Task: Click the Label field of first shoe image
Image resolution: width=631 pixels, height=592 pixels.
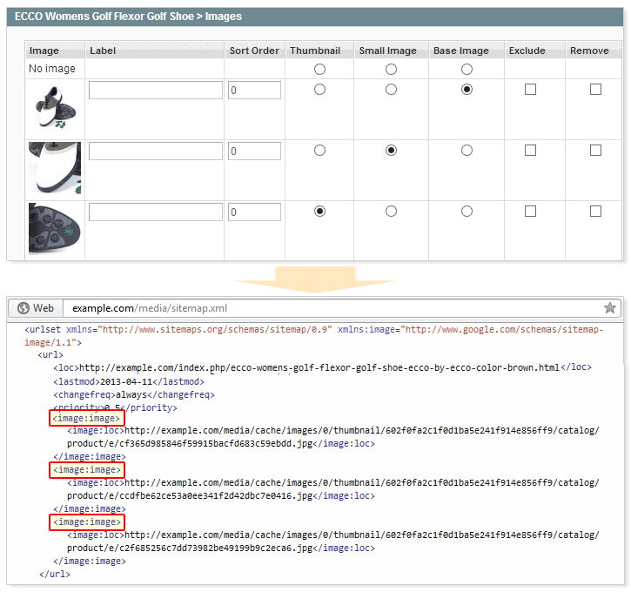Action: point(156,91)
